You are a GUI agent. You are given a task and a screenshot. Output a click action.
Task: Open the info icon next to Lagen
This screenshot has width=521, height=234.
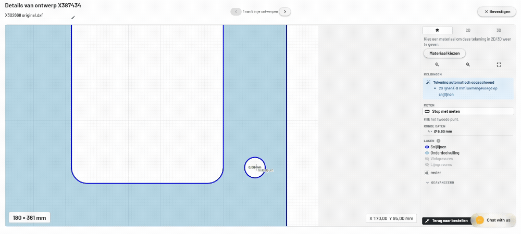(x=438, y=141)
